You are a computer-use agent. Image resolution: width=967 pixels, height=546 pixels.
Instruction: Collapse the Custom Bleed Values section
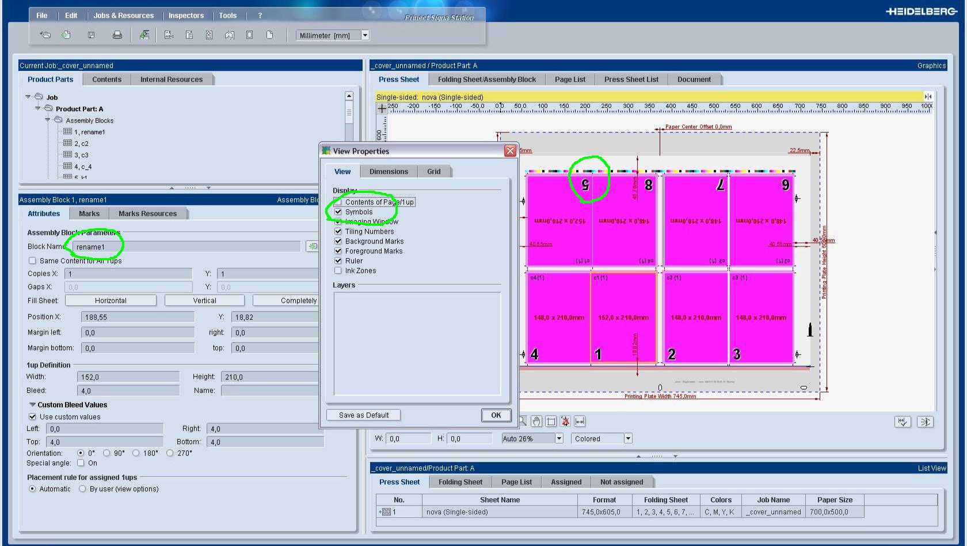[32, 405]
